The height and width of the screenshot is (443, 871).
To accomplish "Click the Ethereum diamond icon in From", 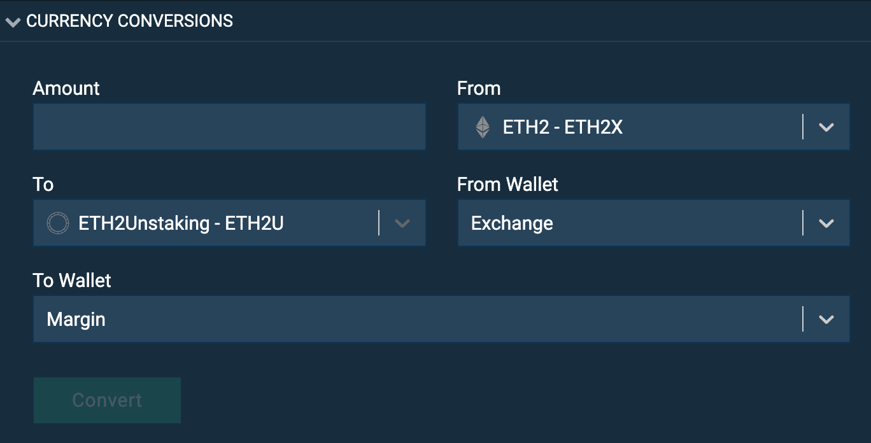I will (483, 127).
